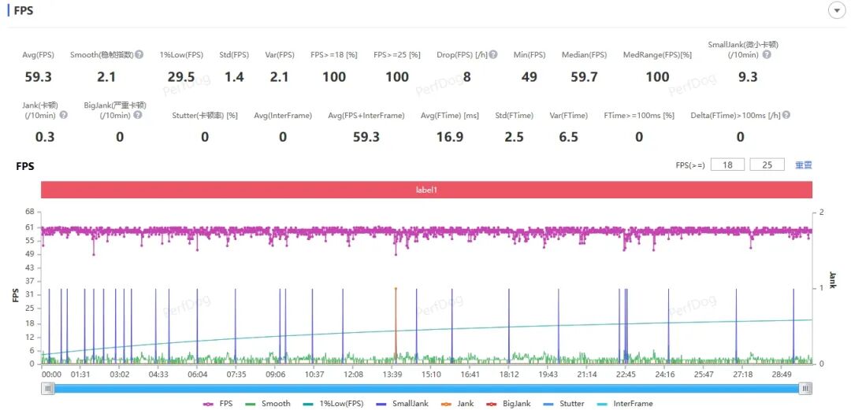Image resolution: width=851 pixels, height=410 pixels.
Task: Toggle the Stutter series in the legend
Action: pyautogui.click(x=564, y=404)
